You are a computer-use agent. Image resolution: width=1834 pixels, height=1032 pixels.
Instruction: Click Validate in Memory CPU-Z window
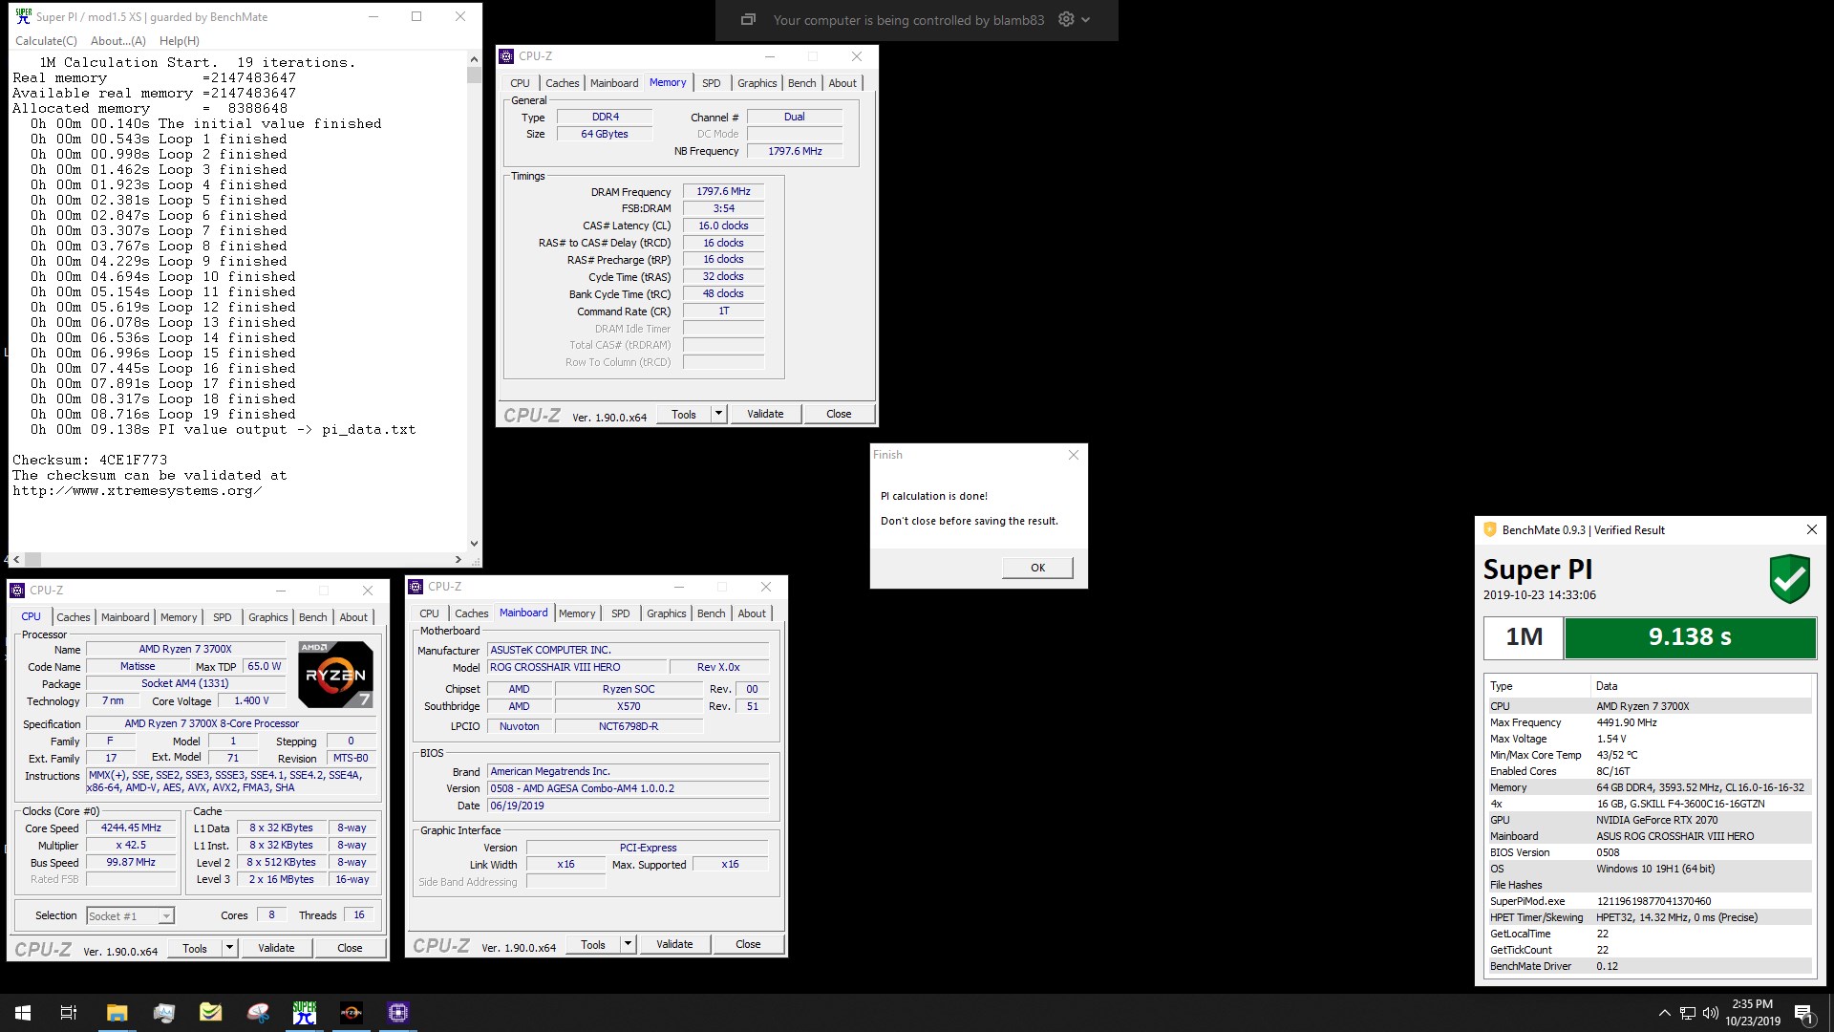pos(765,414)
